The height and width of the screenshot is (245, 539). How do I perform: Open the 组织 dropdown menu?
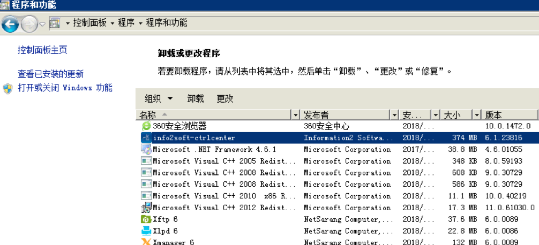(159, 98)
